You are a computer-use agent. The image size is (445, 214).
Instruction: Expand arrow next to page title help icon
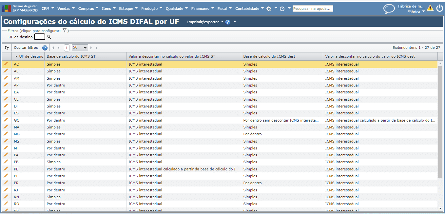[x=235, y=22]
